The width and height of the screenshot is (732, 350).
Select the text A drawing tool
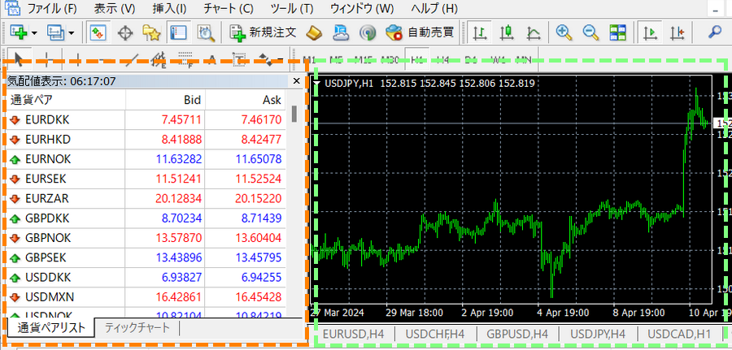(212, 59)
